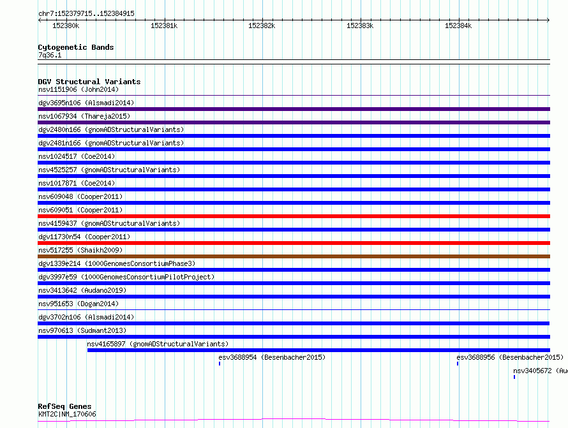Screen dimensions: 568x428
Task: Click the RefSeq Genes track title
Action: [64, 406]
